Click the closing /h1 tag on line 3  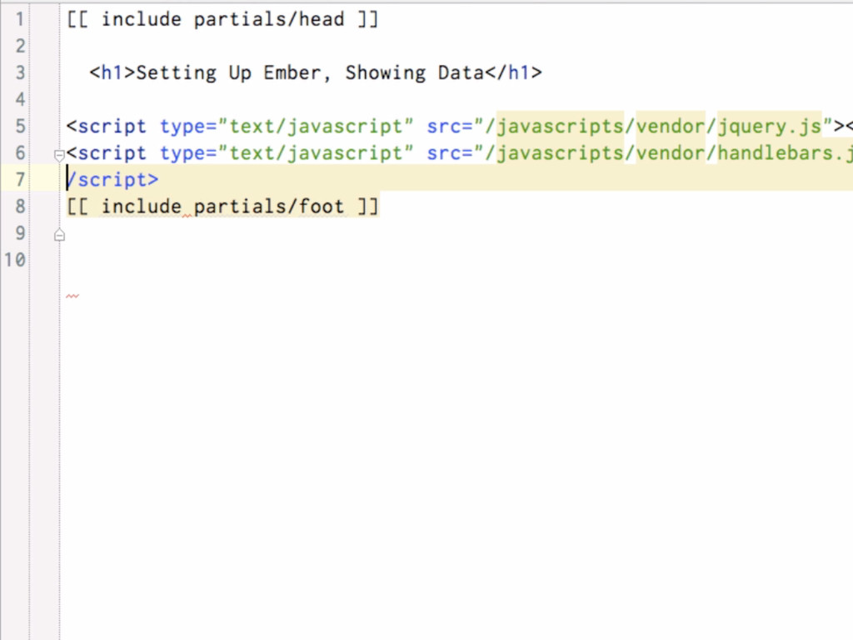pyautogui.click(x=513, y=73)
